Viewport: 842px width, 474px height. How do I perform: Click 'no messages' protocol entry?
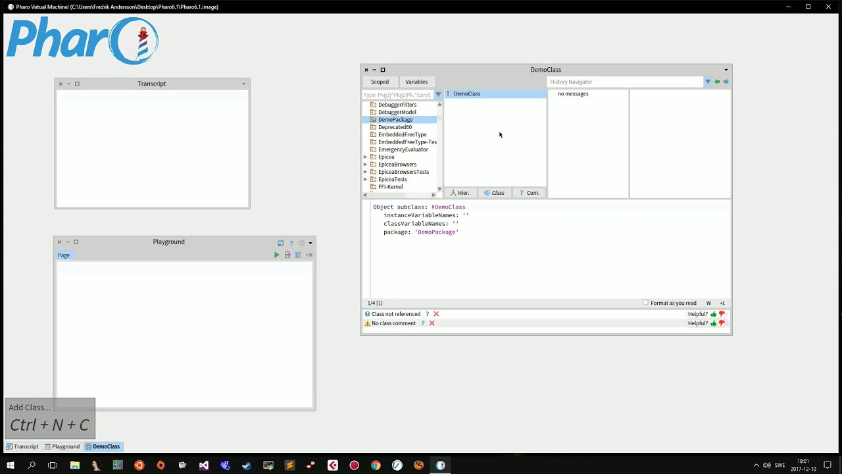(573, 93)
